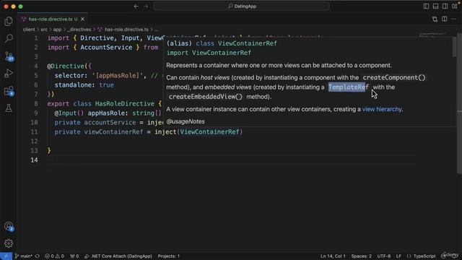
Task: Open errors and warnings status item
Action: coord(54,256)
